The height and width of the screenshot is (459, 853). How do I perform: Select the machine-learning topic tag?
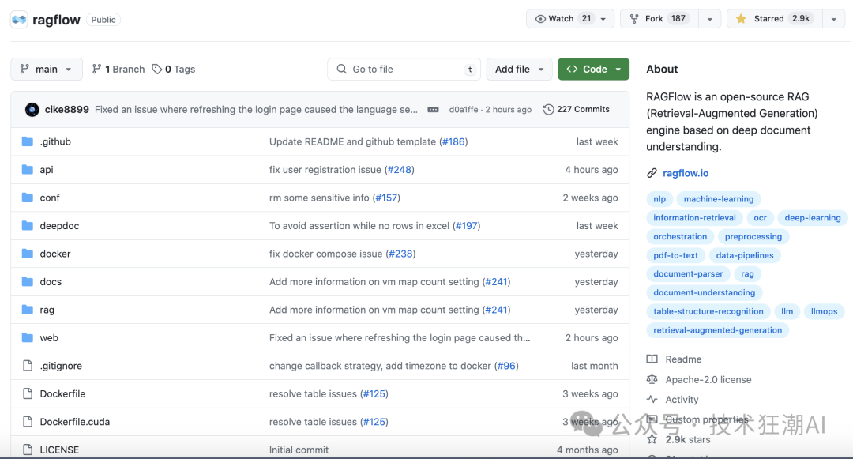pyautogui.click(x=718, y=199)
